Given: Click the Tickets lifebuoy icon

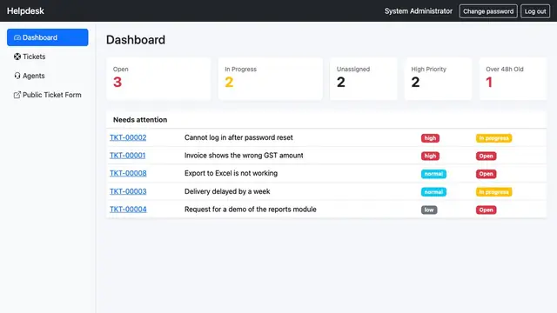Looking at the screenshot, I should pos(17,57).
